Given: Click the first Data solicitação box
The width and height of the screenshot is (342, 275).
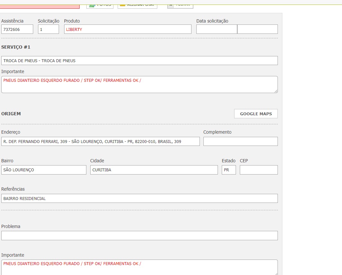Looking at the screenshot, I should (x=217, y=29).
